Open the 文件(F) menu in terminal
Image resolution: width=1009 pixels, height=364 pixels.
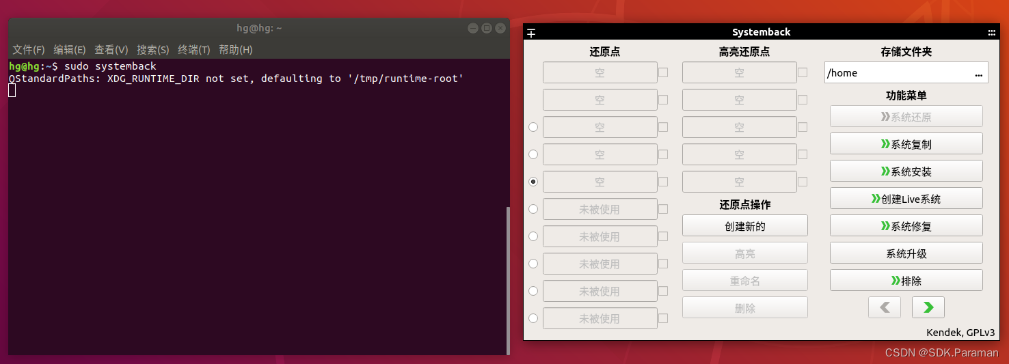pyautogui.click(x=29, y=50)
